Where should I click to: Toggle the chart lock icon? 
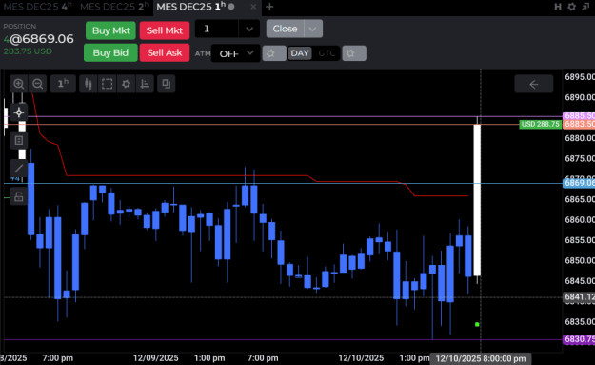pyautogui.click(x=19, y=196)
